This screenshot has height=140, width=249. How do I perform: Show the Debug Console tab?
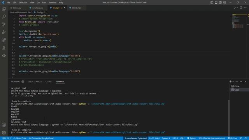tap(35, 82)
